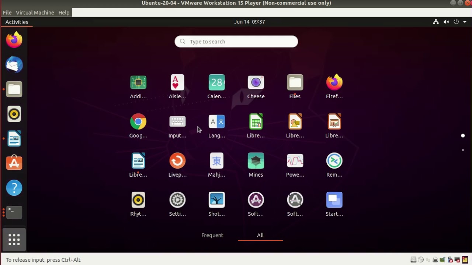Launch LibreOffice Calc spreadsheet
Image resolution: width=472 pixels, height=265 pixels.
coord(256,126)
